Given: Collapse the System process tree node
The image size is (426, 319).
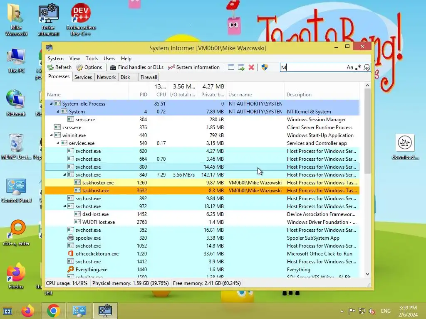Looking at the screenshot, I should [x=58, y=111].
